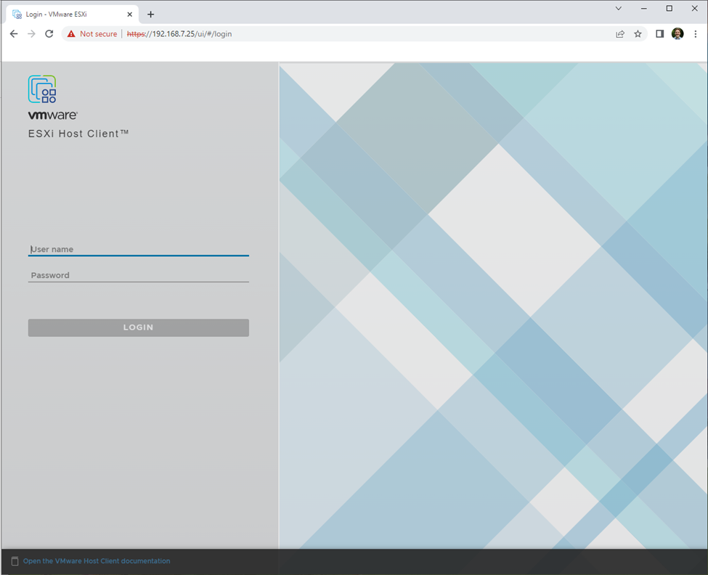Open a new browser tab
The height and width of the screenshot is (575, 708).
coord(151,15)
